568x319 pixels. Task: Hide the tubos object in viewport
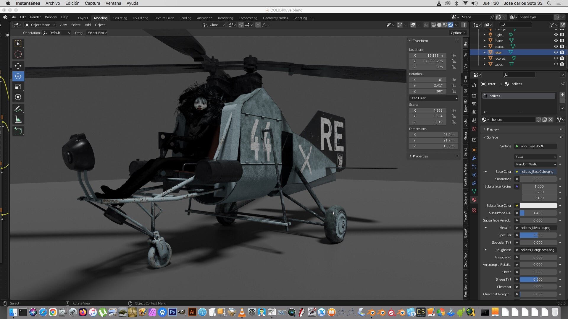[x=556, y=64]
